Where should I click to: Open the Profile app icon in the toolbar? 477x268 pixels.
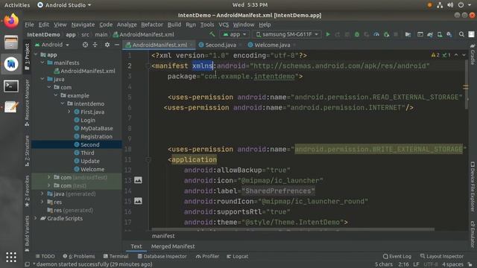point(376,35)
